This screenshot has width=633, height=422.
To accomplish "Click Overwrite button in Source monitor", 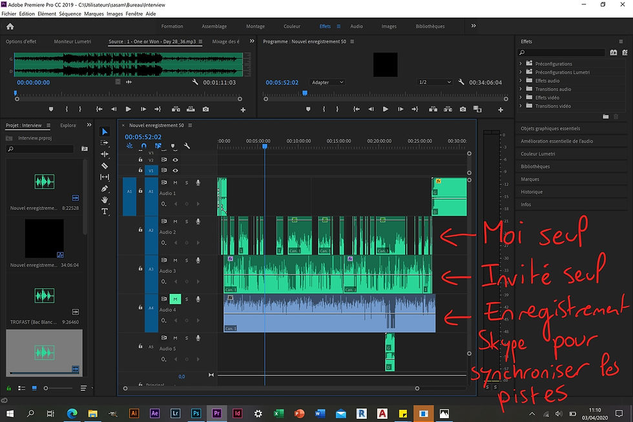I will (191, 109).
